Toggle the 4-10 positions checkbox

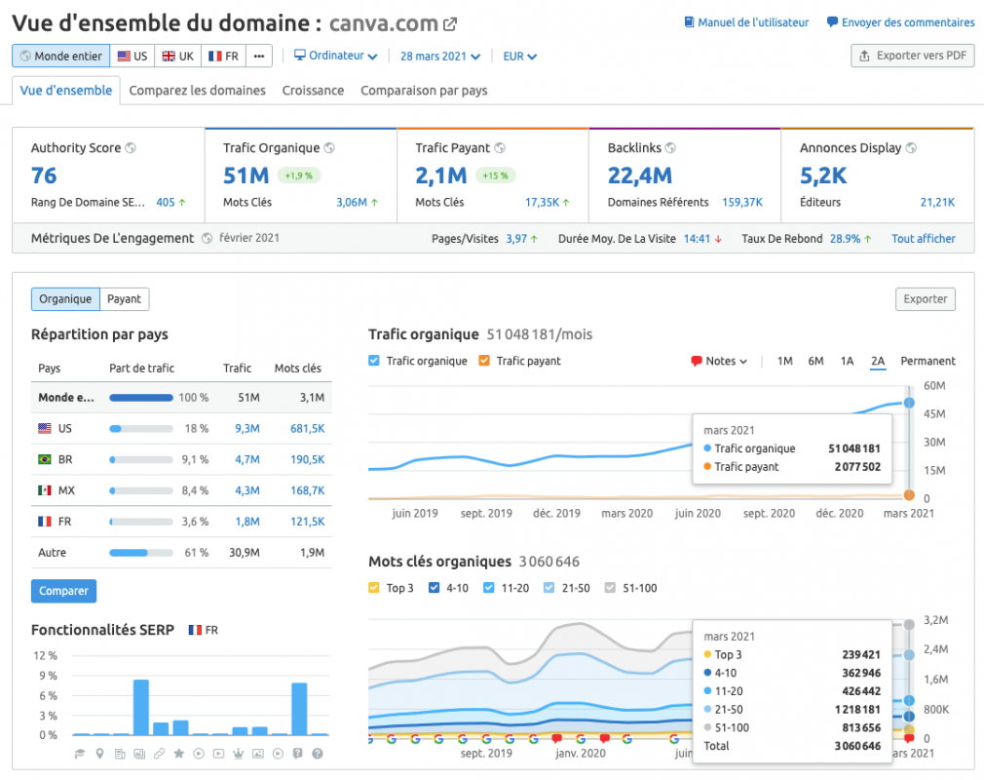[434, 589]
